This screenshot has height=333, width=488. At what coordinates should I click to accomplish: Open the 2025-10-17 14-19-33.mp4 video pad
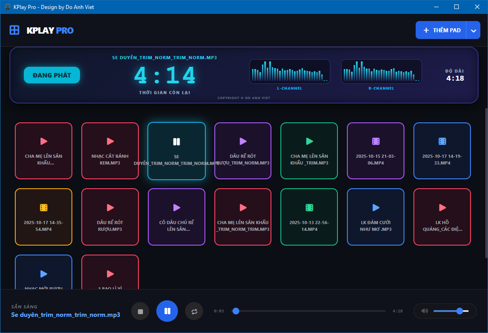point(442,151)
